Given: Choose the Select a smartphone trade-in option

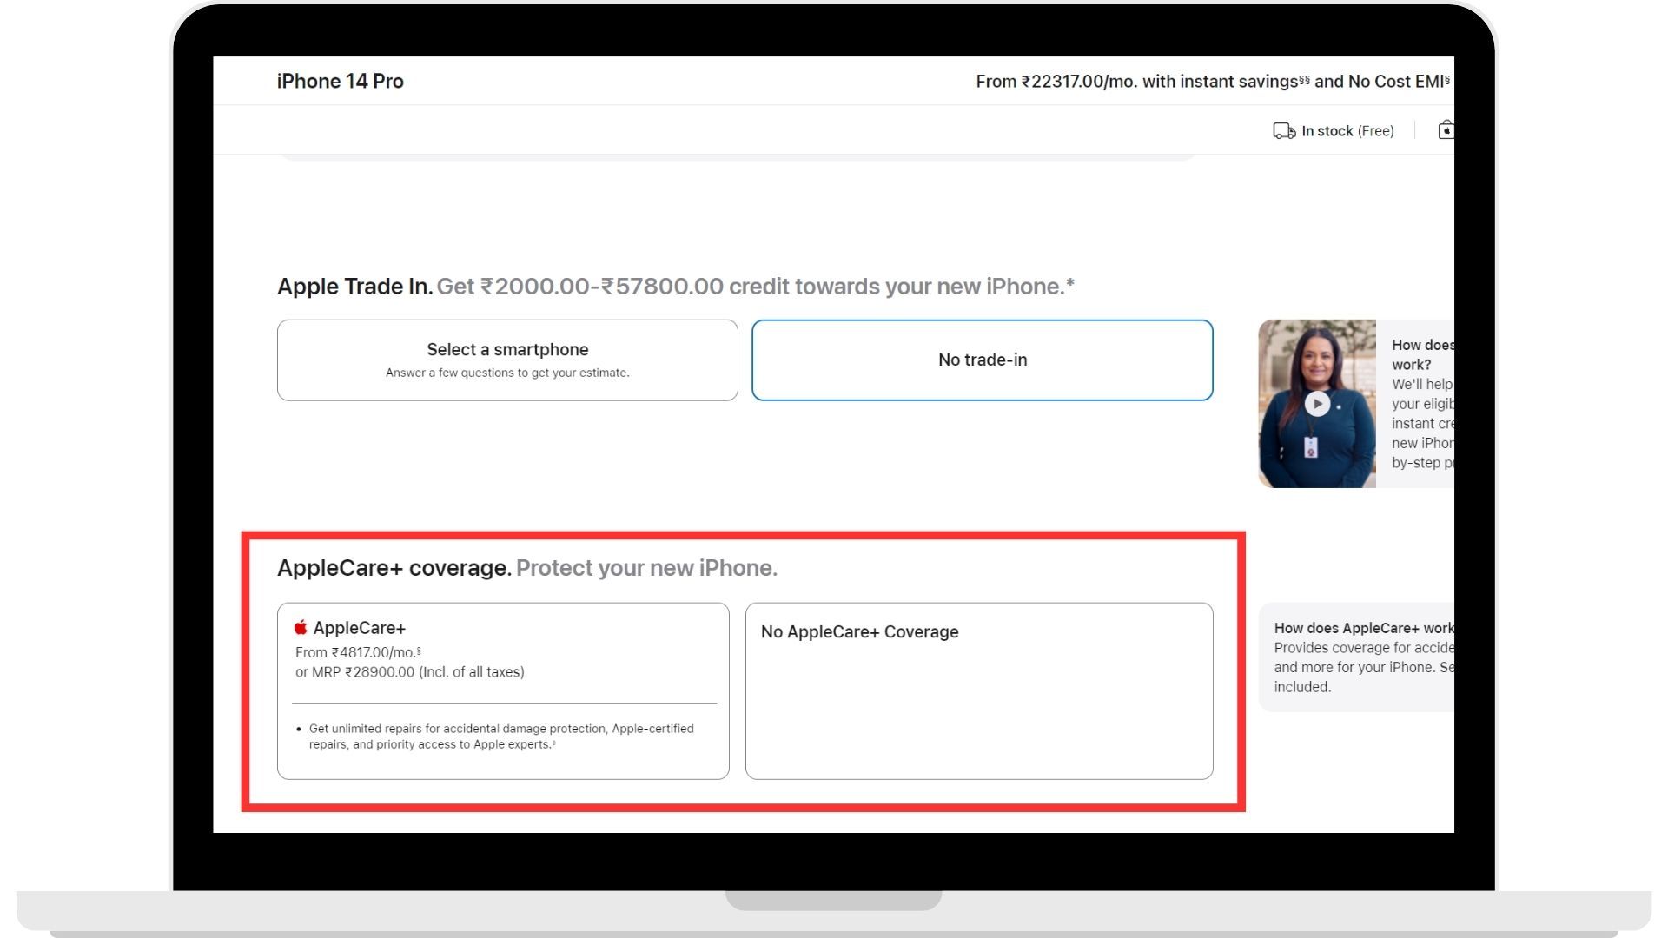Looking at the screenshot, I should pos(507,360).
